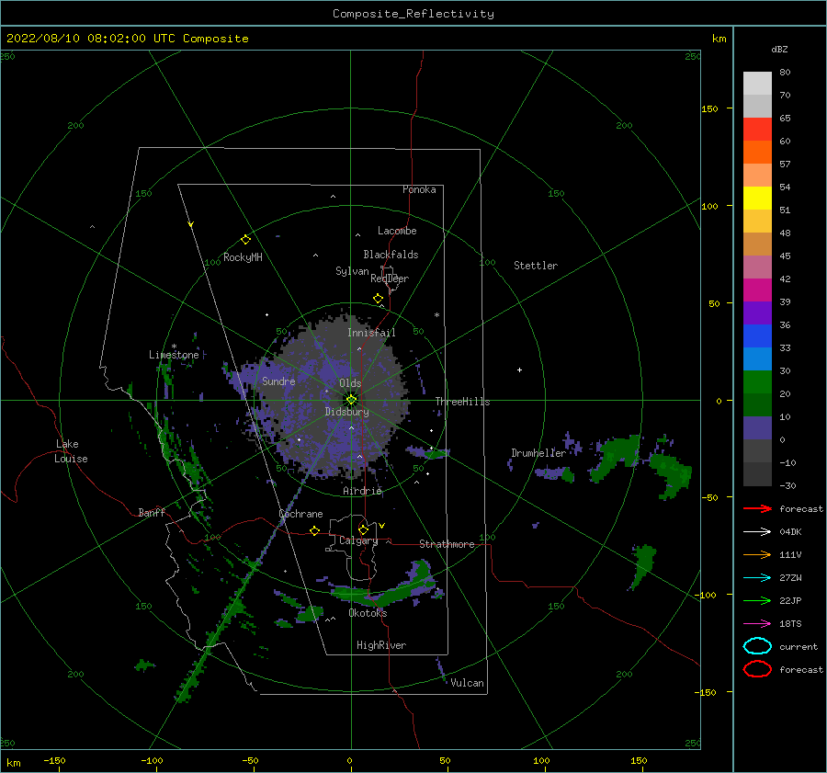The height and width of the screenshot is (773, 827).
Task: Click the Airdrie label
Action: pyautogui.click(x=362, y=491)
